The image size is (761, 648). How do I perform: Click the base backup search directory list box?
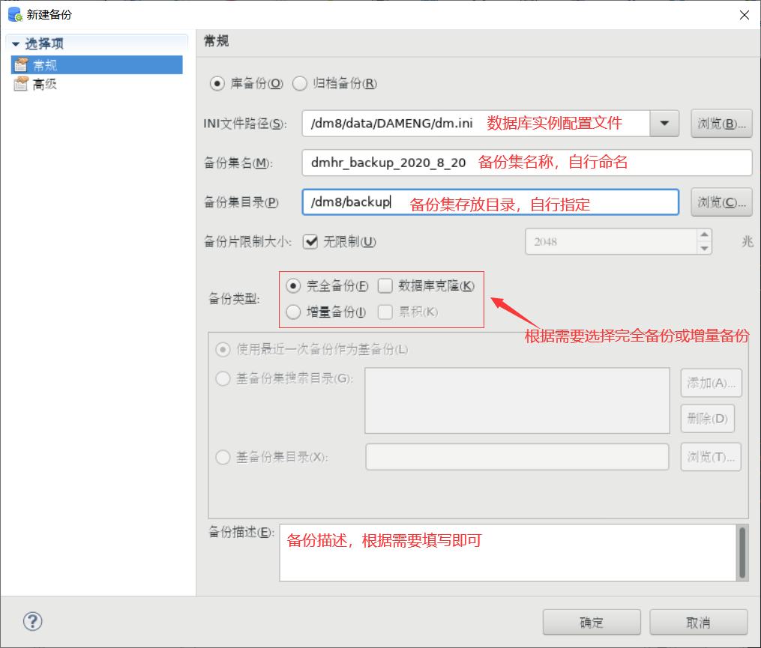pyautogui.click(x=517, y=401)
